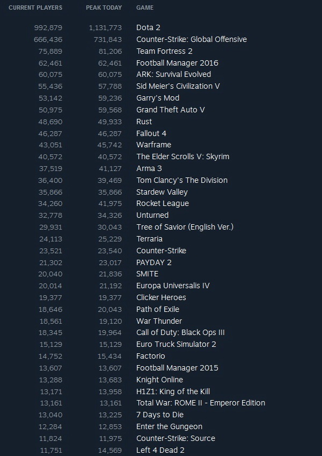This screenshot has height=456, width=322.
Task: Select The Elder Scrolls V: Skyrim
Action: pos(182,156)
